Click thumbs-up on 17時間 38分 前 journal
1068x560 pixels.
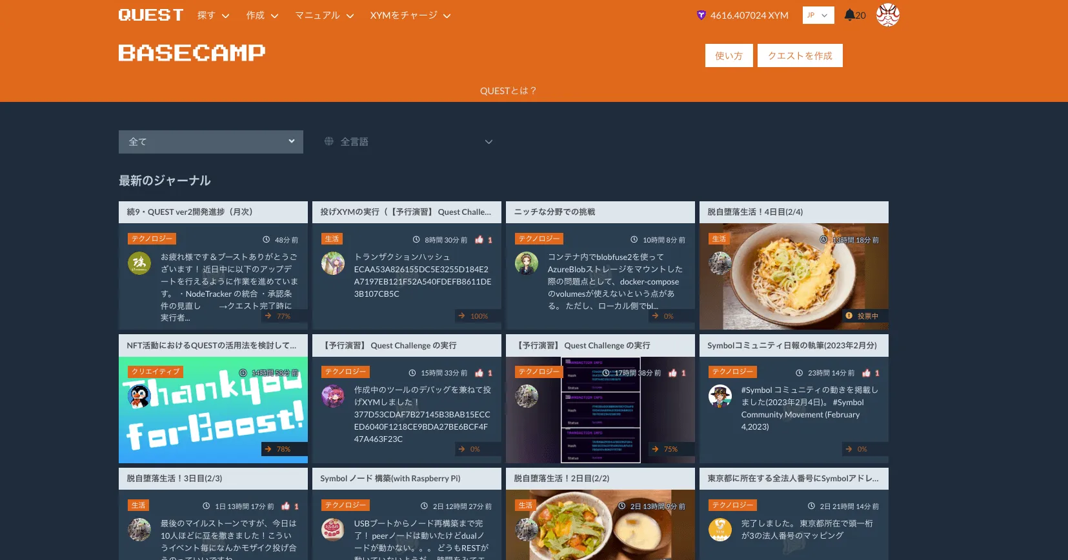[x=672, y=373]
